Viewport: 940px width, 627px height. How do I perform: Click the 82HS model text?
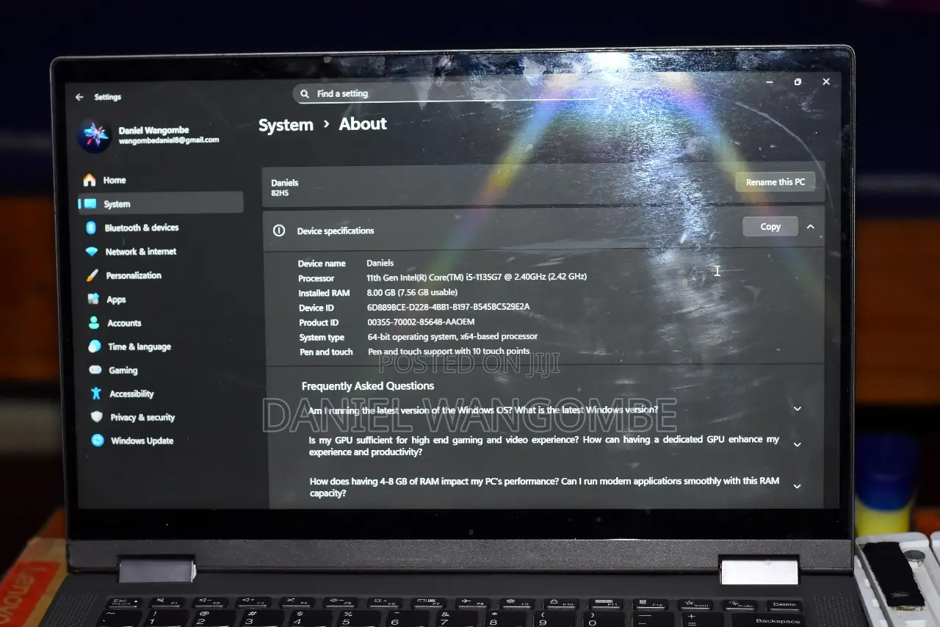pos(280,193)
